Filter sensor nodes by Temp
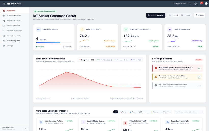The height and width of the screenshot is (131, 209). click(x=123, y=112)
